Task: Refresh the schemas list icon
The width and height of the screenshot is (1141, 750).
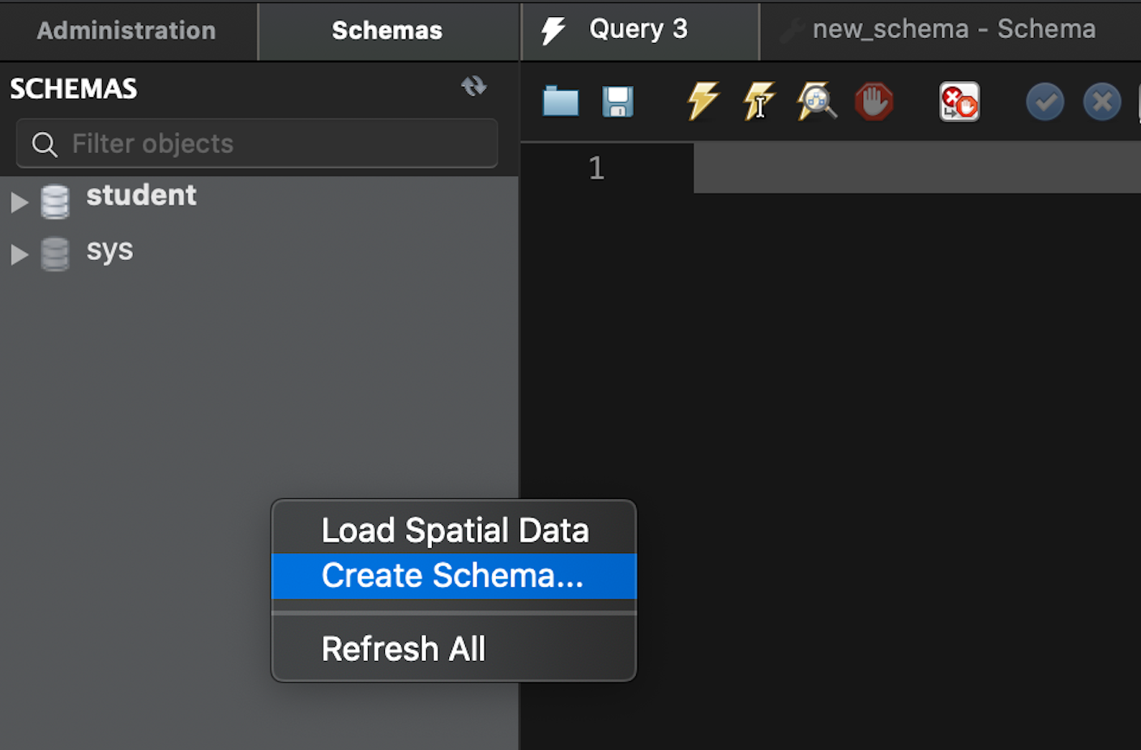Action: click(x=474, y=86)
